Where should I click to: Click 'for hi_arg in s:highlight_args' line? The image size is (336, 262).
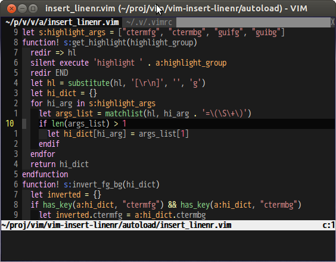click(x=93, y=103)
